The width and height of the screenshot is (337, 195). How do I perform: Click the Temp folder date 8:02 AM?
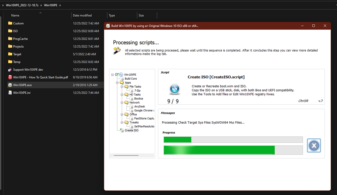coord(86,62)
